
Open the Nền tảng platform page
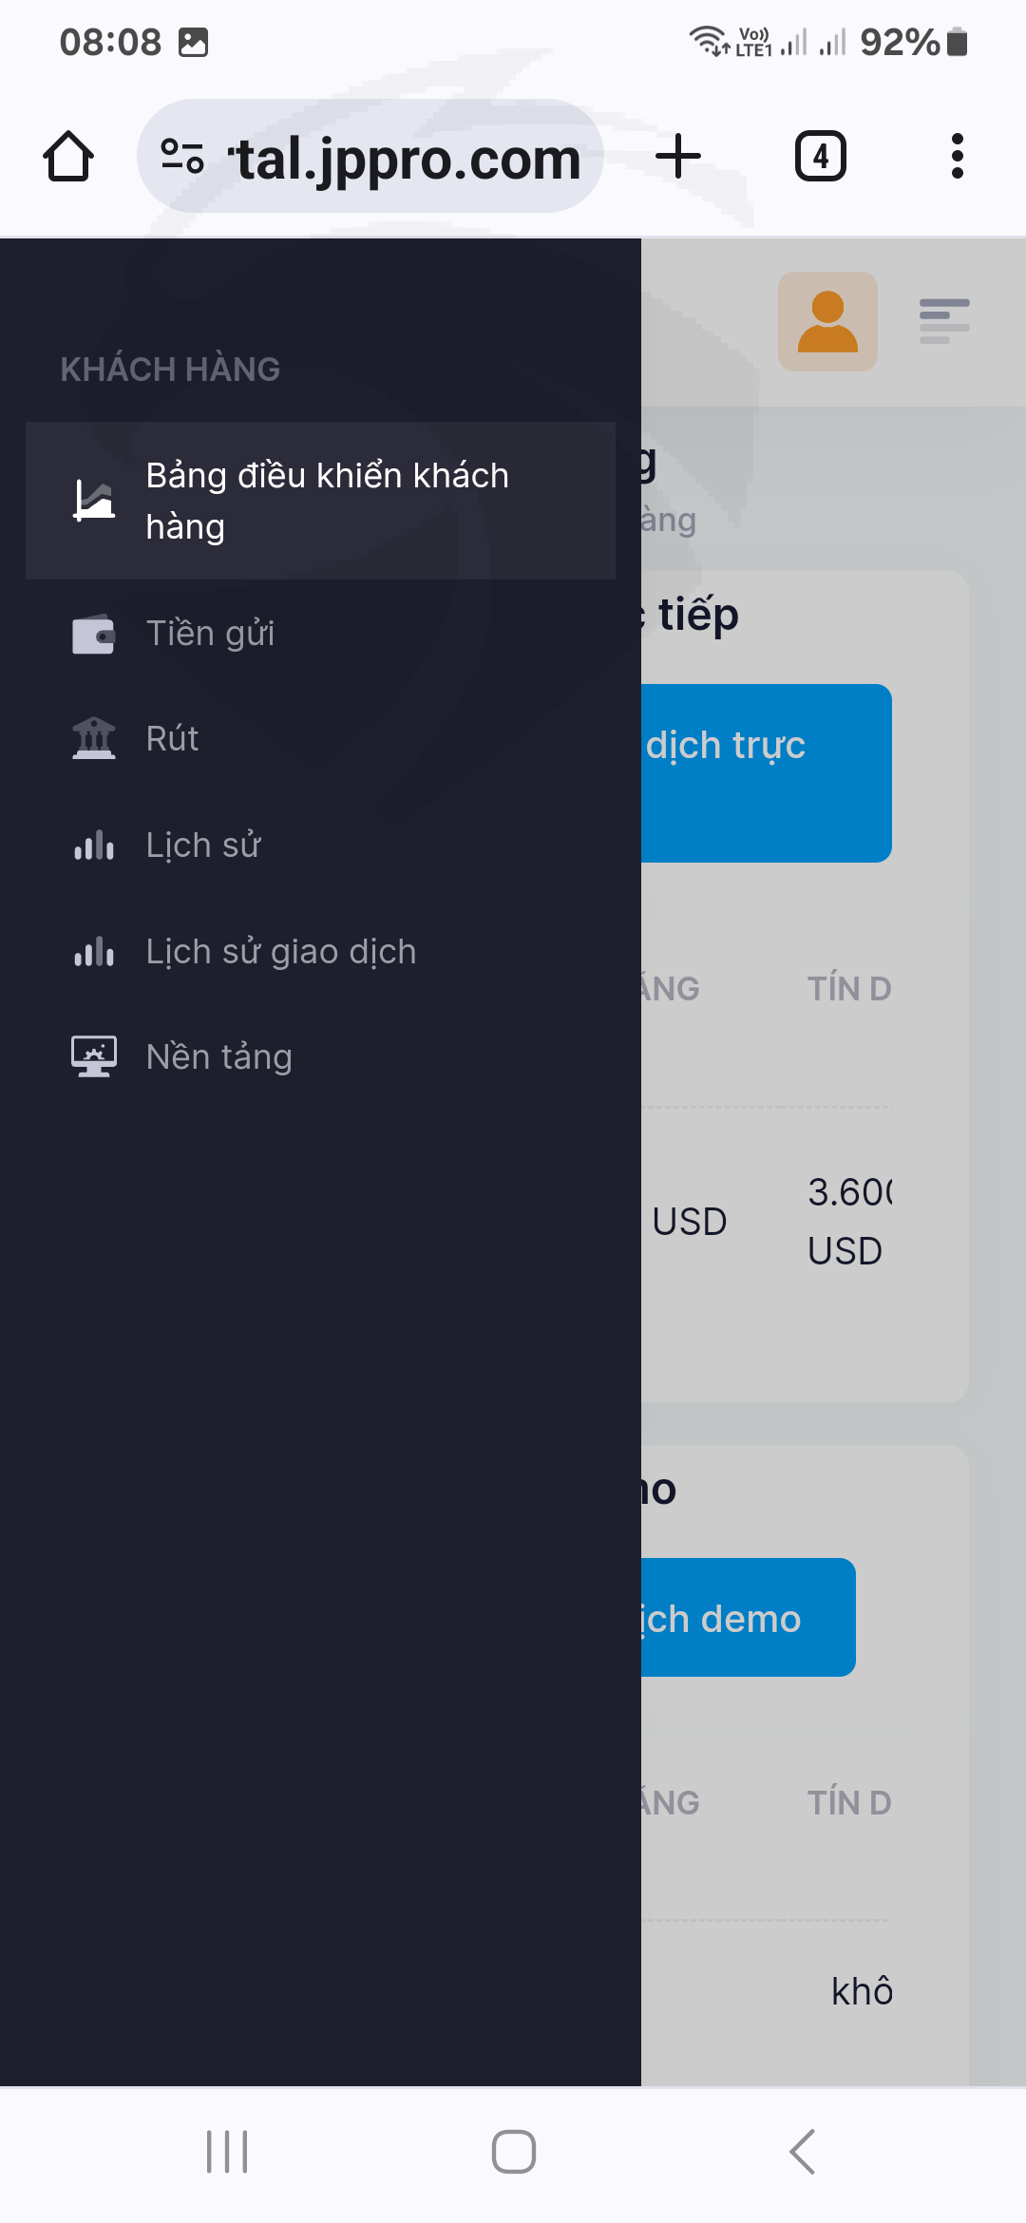218,1057
